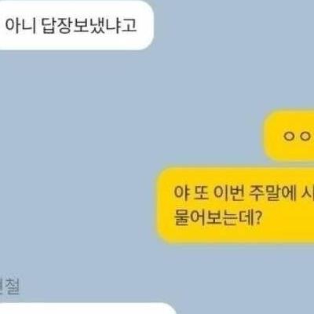Viewport: 314px width, 314px height.
Task: Tap the yellow message ending with "물어보는데?"
Action: click(x=235, y=206)
